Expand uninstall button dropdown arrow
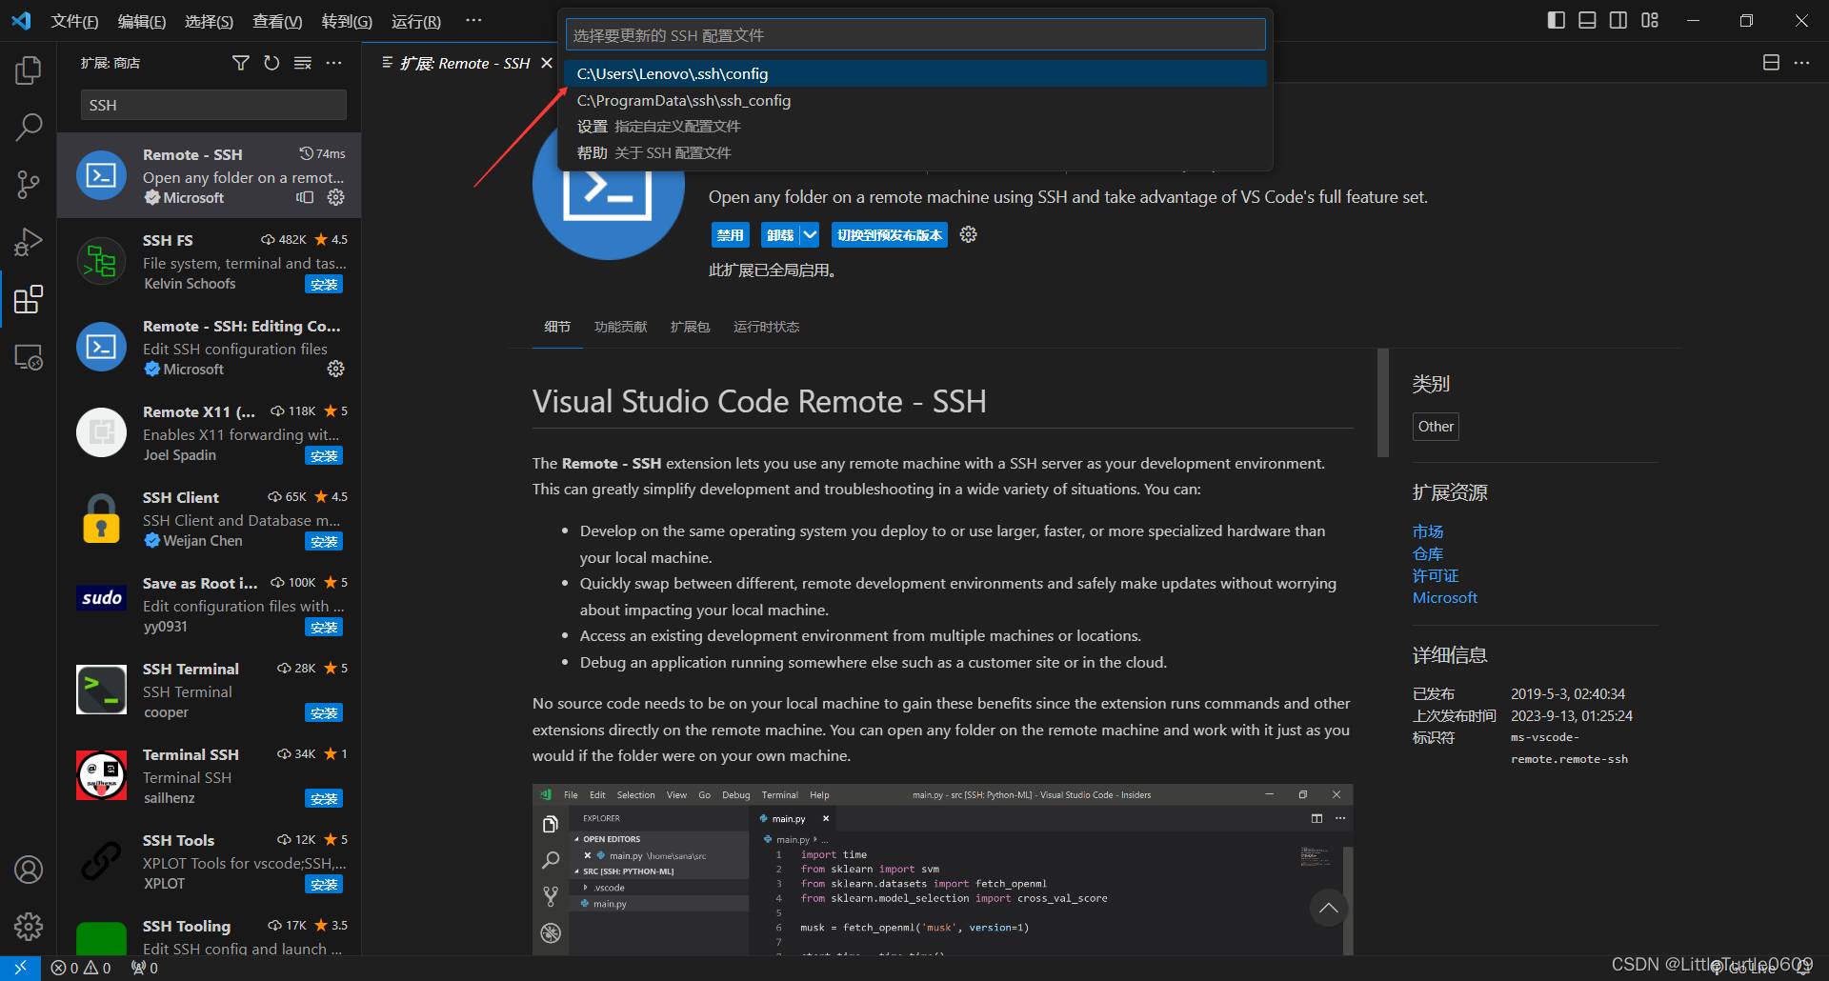Image resolution: width=1829 pixels, height=981 pixels. [x=810, y=234]
